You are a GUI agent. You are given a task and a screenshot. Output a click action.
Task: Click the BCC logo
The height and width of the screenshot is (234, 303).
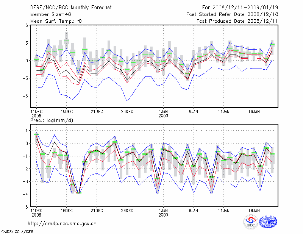[x=251, y=222]
